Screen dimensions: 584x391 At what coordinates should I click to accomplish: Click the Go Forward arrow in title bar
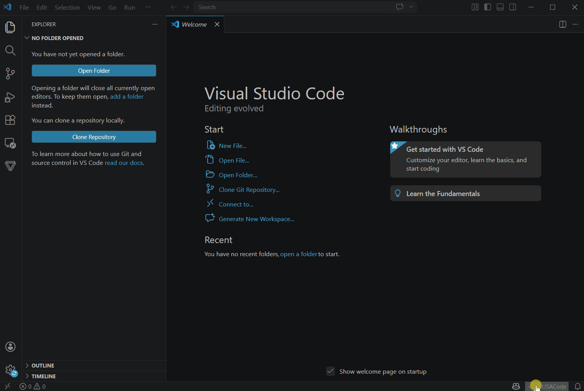click(x=186, y=7)
